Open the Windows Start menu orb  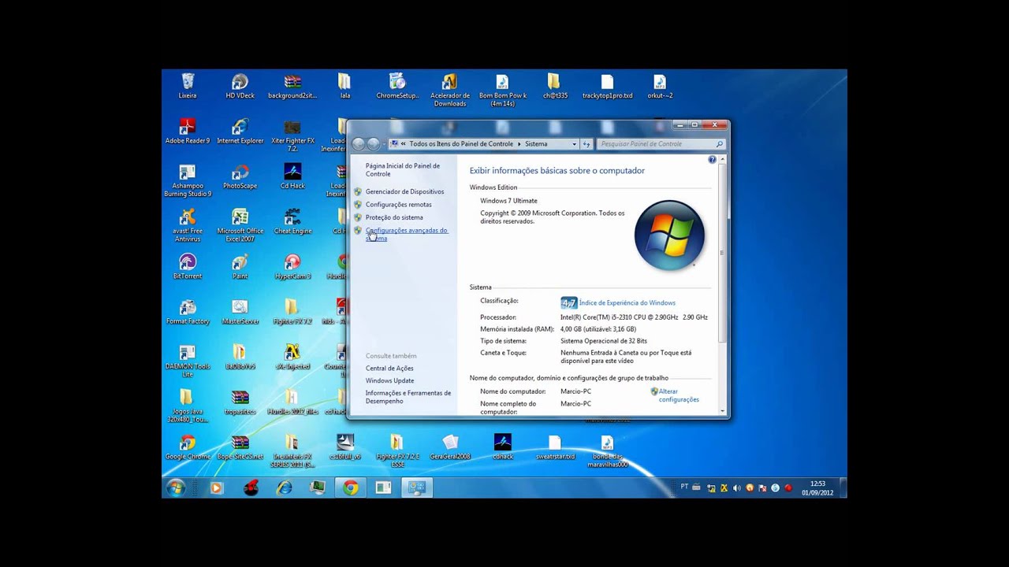pyautogui.click(x=175, y=488)
